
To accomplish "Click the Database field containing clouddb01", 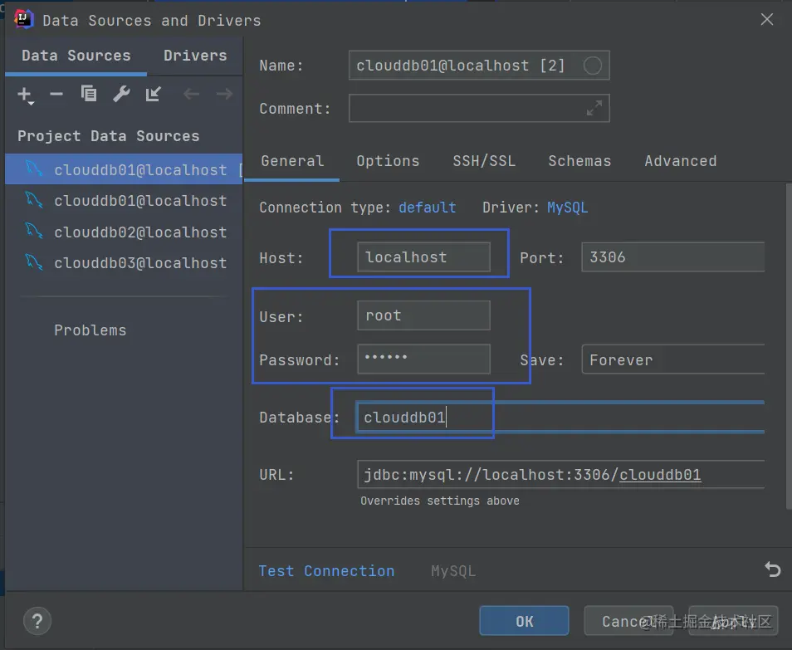I will pos(560,418).
